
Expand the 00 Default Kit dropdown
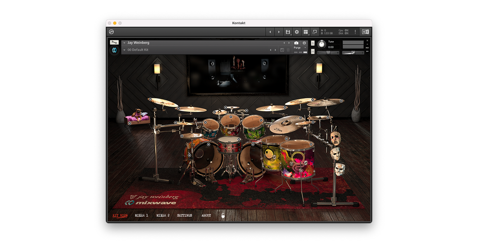click(x=124, y=50)
